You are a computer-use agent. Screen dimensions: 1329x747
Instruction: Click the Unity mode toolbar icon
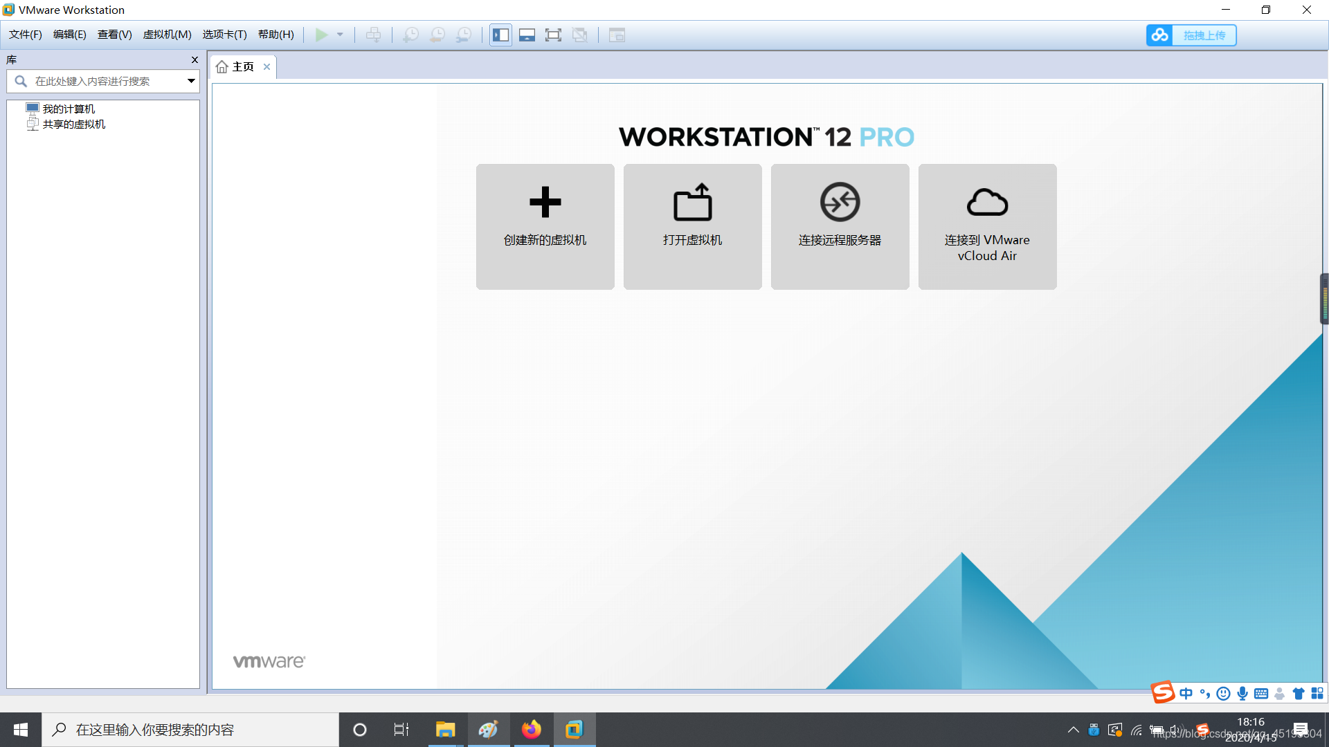[x=580, y=35]
